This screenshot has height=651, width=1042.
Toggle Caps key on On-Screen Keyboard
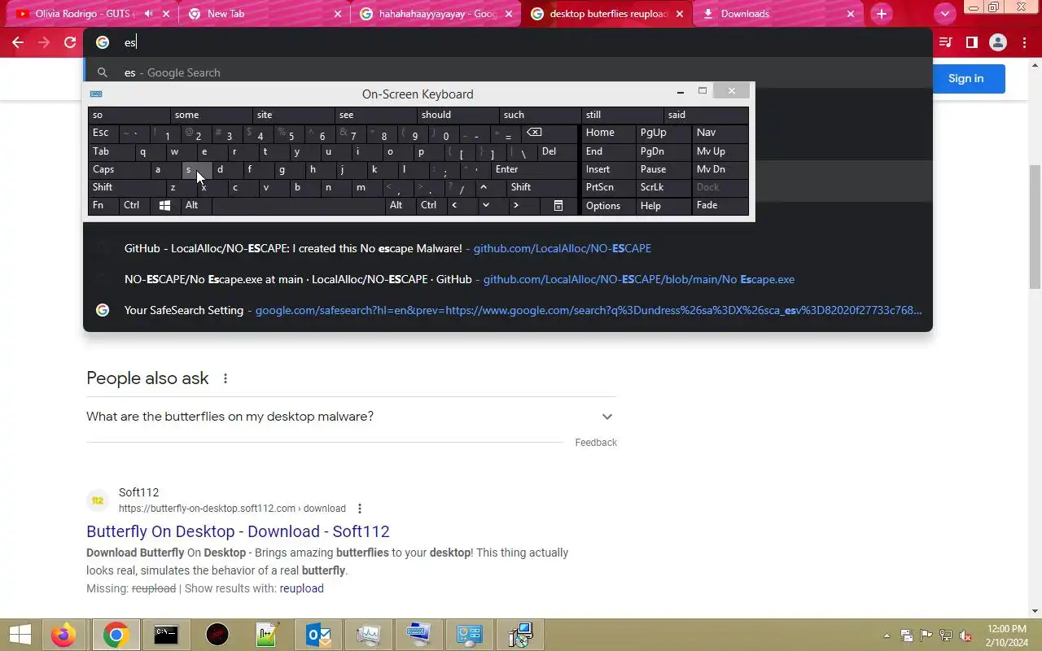click(x=120, y=169)
